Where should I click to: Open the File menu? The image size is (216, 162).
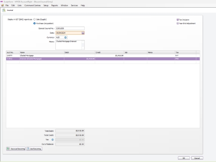click(7, 5)
